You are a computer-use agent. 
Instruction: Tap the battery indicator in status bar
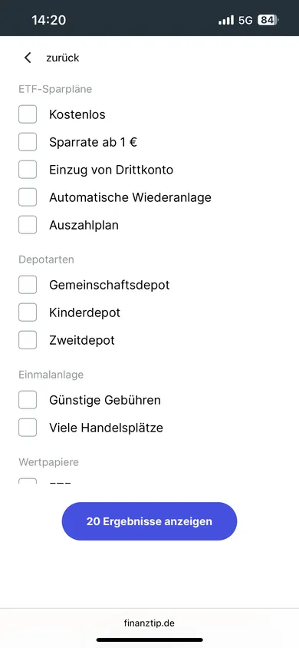[x=268, y=20]
